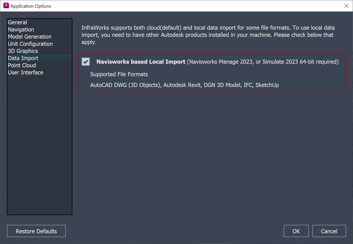This screenshot has height=244, width=353.
Task: Select Model Generation in the sidebar
Action: click(x=29, y=37)
